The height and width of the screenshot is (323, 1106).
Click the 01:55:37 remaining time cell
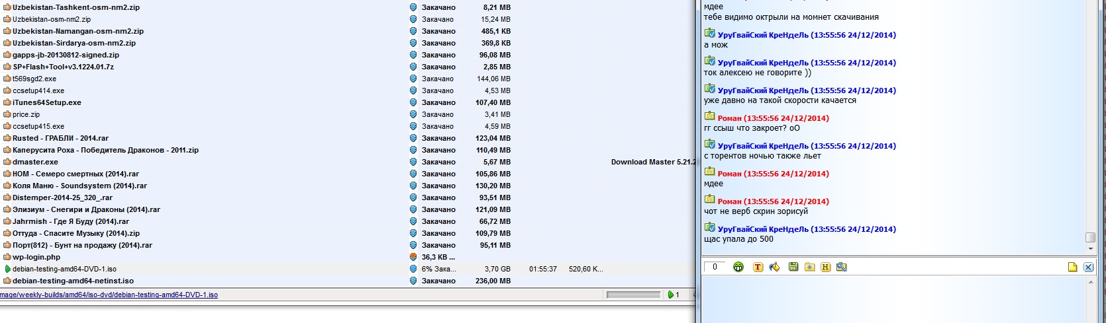543,269
